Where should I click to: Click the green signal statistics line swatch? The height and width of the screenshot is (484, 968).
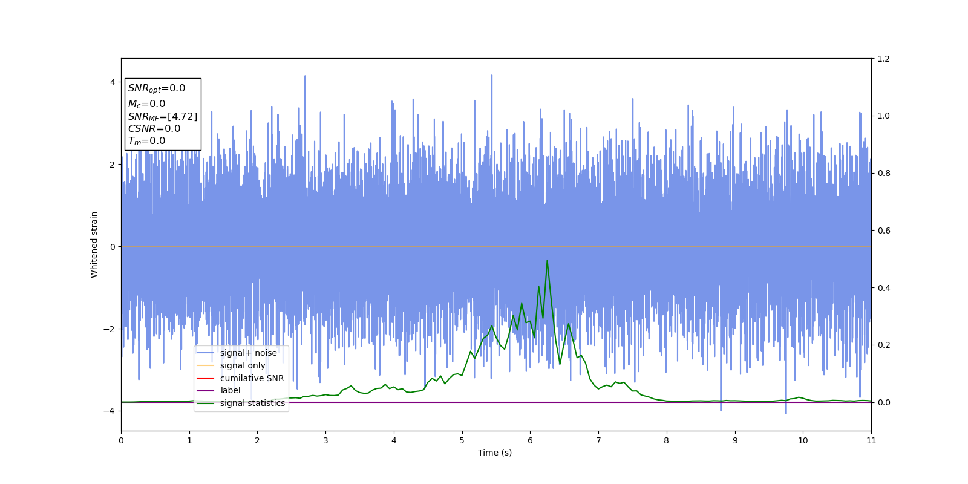coord(206,403)
